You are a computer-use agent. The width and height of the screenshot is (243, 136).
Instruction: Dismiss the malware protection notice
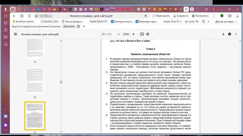(84, 26)
